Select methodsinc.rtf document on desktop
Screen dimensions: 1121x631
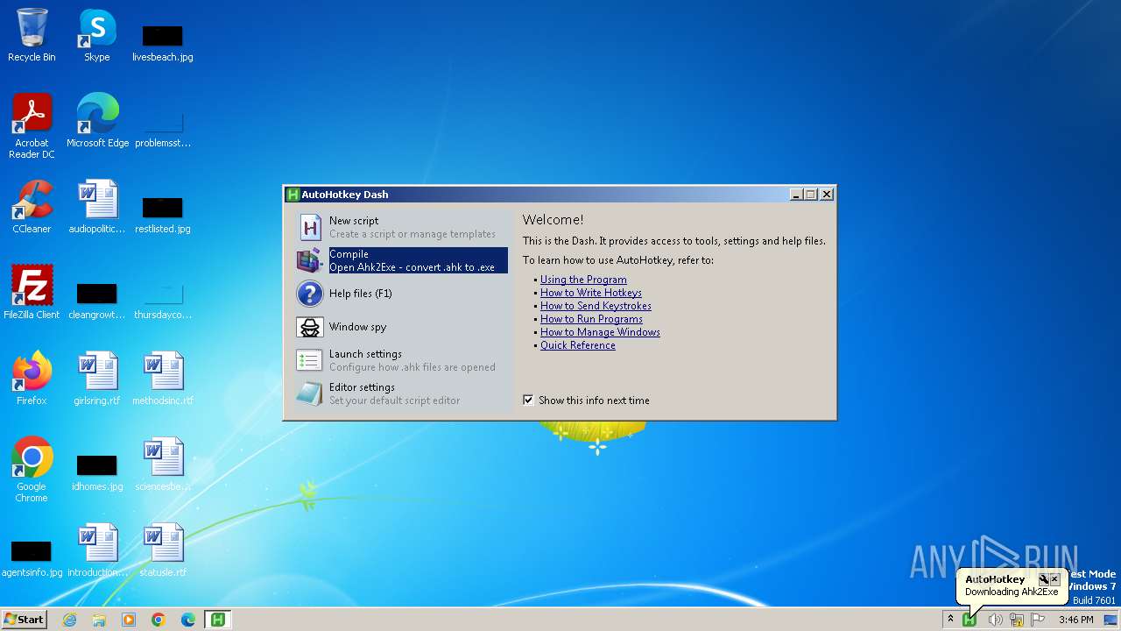tap(163, 379)
